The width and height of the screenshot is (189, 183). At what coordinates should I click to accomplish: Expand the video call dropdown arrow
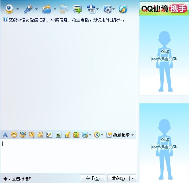point(18,9)
